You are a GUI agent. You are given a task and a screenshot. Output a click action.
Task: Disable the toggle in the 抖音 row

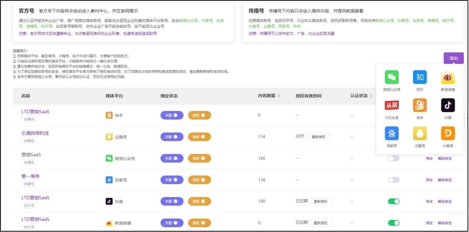pyautogui.click(x=394, y=201)
